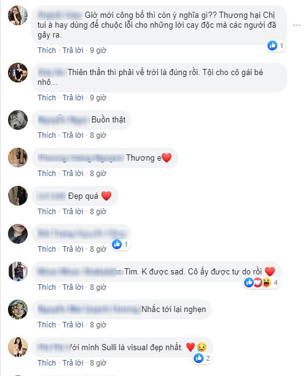The height and width of the screenshot is (376, 308).
Task: Click Thích under 'Nhắc tới lại nghẹn' comment
Action: [47, 325]
